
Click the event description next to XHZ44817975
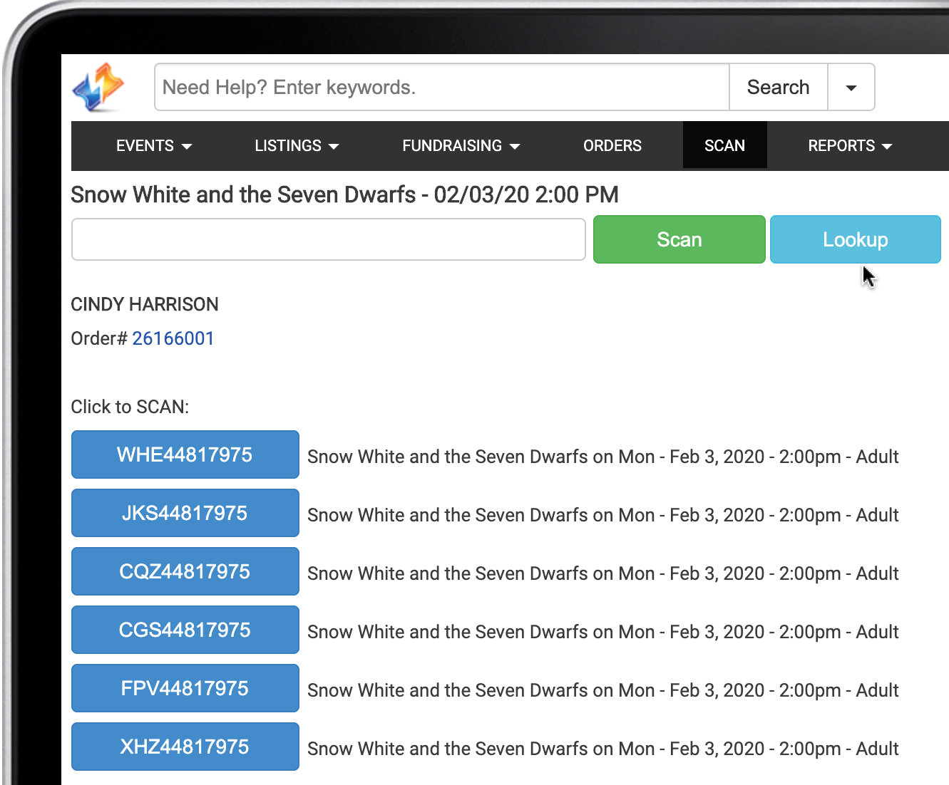pyautogui.click(x=603, y=749)
